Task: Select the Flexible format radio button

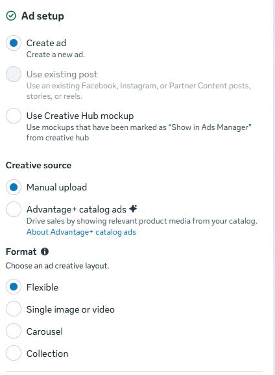Action: [14, 287]
